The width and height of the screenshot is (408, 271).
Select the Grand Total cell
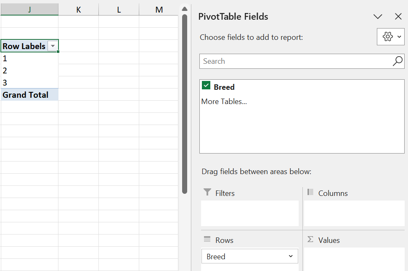(x=29, y=95)
